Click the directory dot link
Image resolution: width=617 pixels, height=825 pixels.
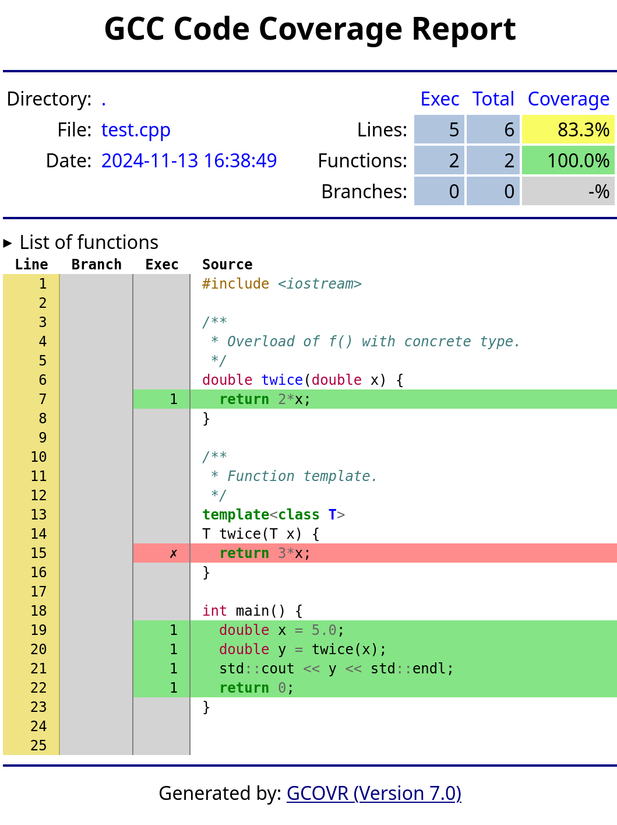pyautogui.click(x=104, y=99)
